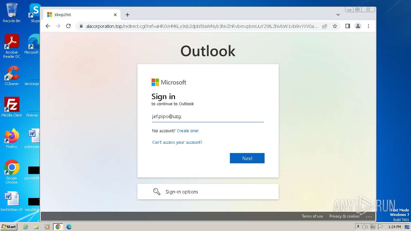Click the volume tray icon
This screenshot has height=231, width=411.
tap(365, 227)
